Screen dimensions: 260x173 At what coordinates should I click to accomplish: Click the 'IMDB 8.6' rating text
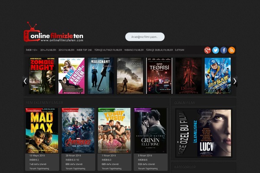pos(143,160)
